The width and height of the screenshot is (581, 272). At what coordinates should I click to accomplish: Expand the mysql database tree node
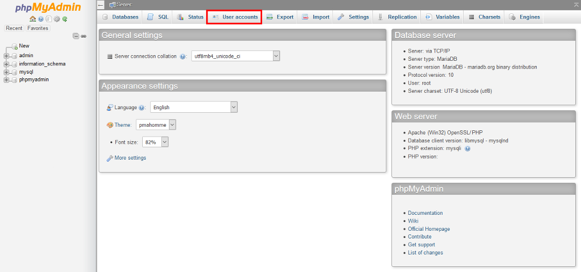click(x=6, y=72)
